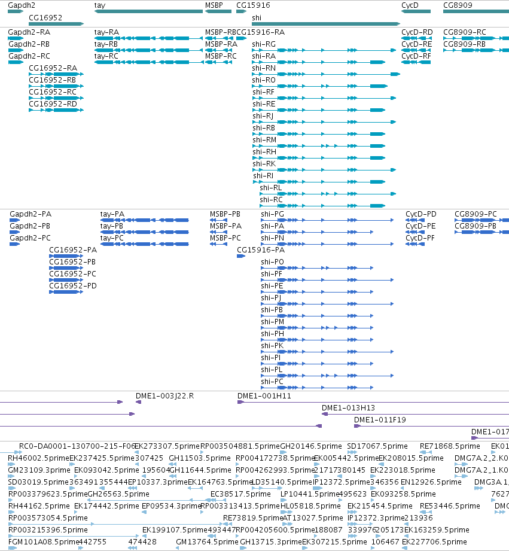
Task: Click the tay gene label
Action: [x=100, y=5]
